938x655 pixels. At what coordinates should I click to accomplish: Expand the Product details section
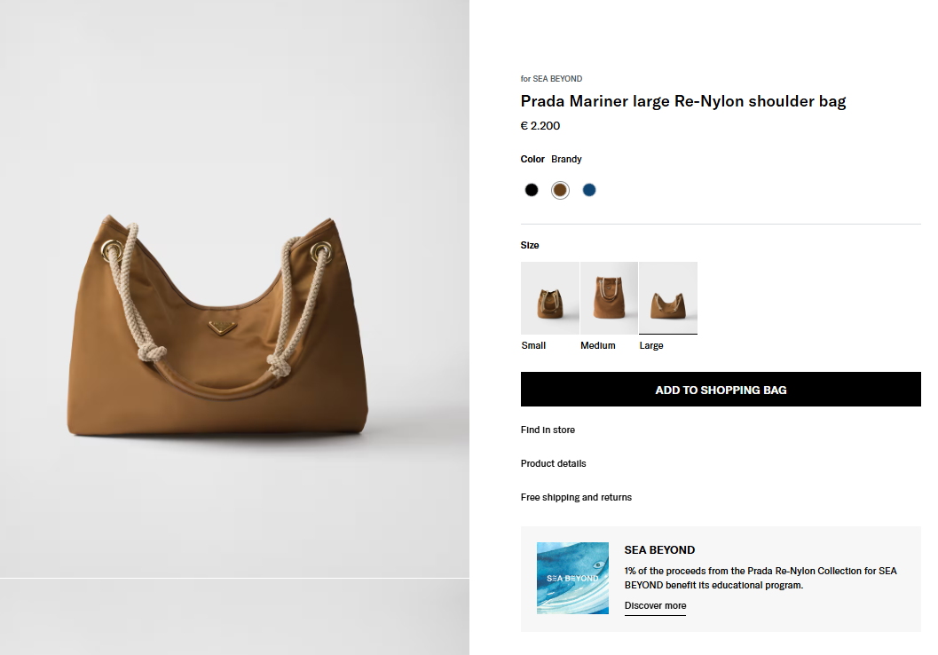tap(554, 463)
